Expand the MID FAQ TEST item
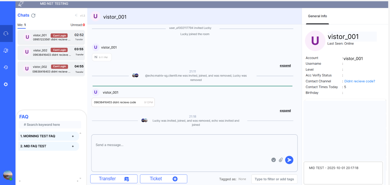Screen dimensions: 390x185 (73, 146)
